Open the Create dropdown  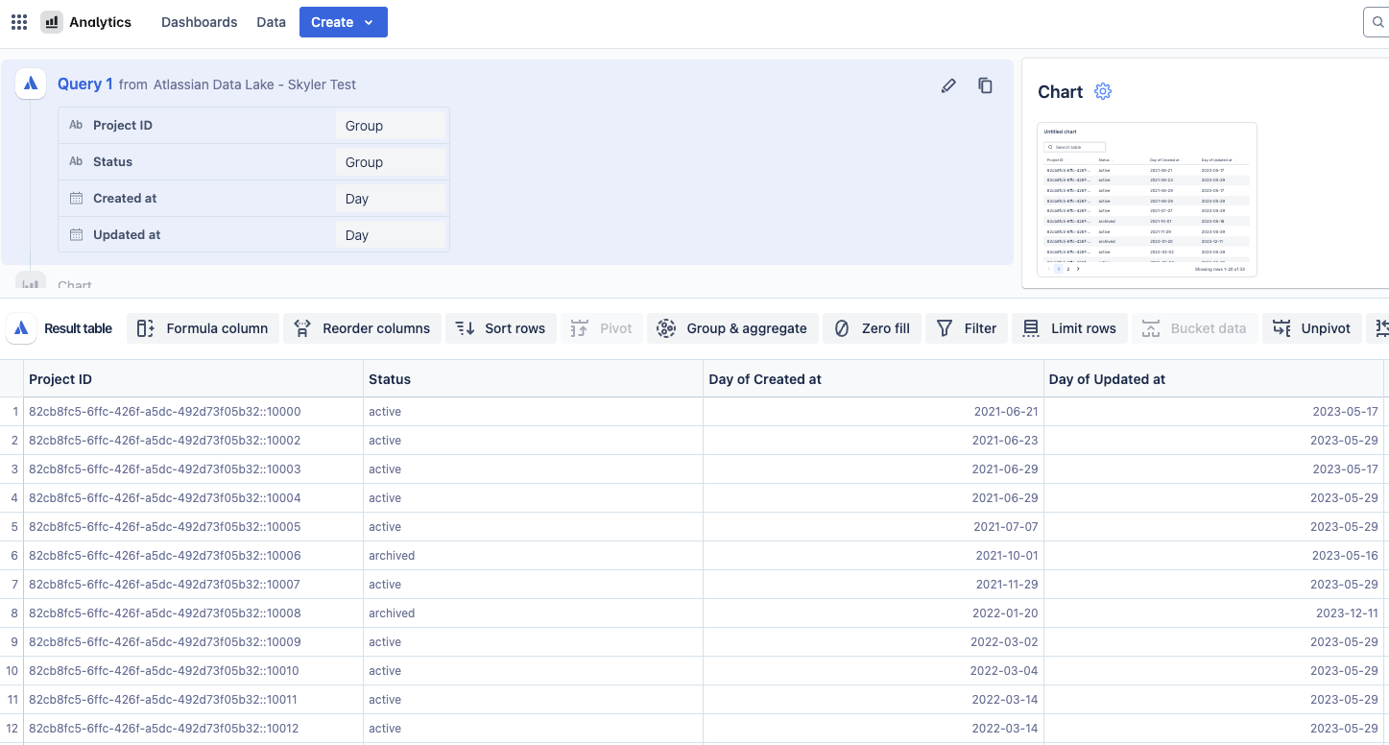coord(343,22)
